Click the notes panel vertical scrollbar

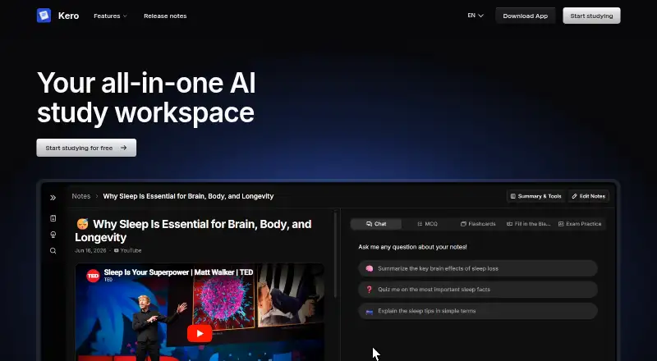pyautogui.click(x=335, y=254)
